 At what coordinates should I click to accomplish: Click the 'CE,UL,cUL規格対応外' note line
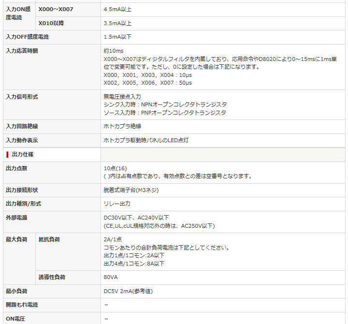pyautogui.click(x=159, y=226)
